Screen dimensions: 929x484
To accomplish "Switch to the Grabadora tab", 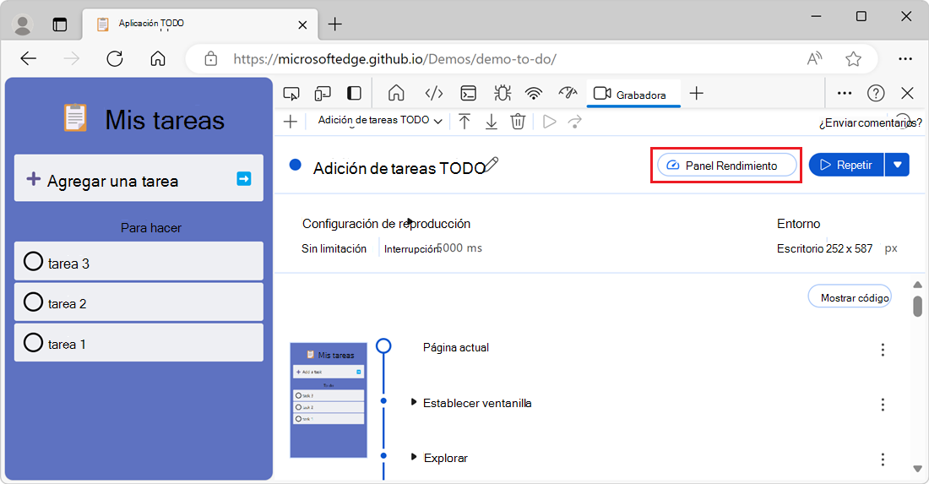I will coord(633,95).
